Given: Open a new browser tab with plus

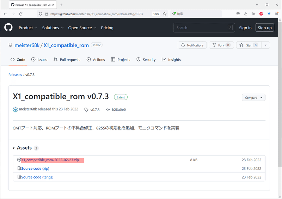Looking at the screenshot, I should pyautogui.click(x=61, y=5).
